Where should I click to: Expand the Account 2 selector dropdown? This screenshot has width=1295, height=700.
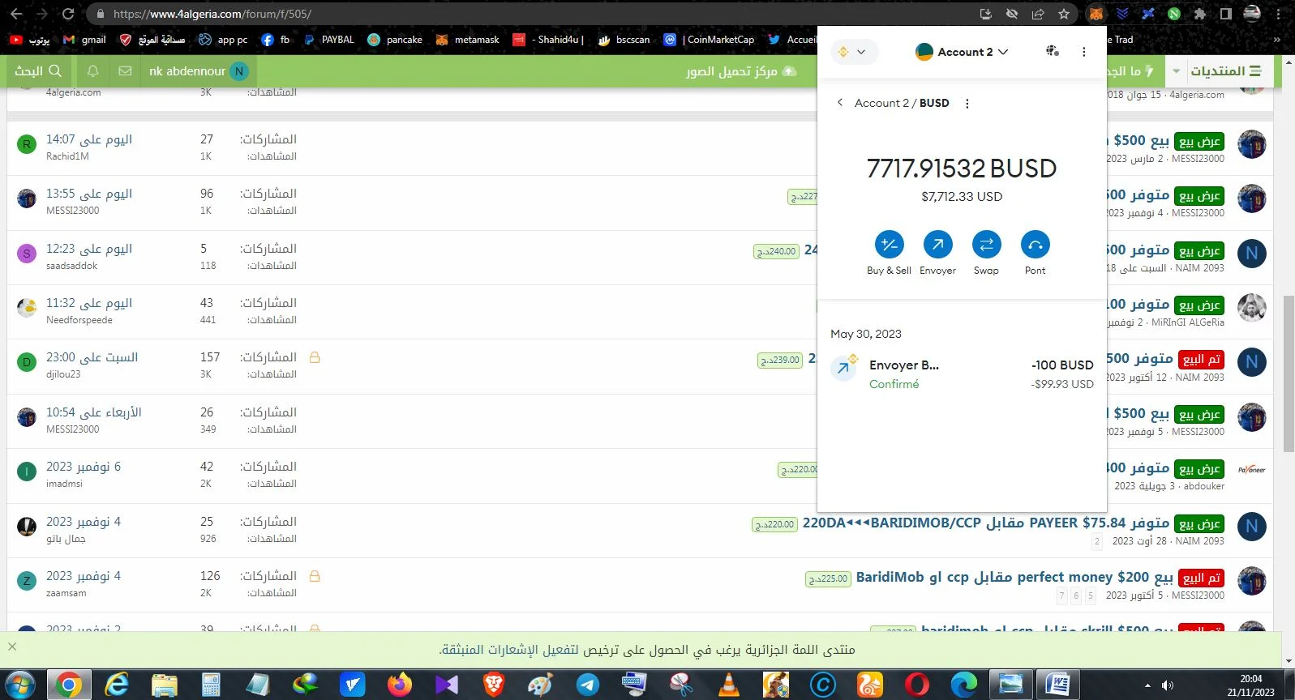962,52
